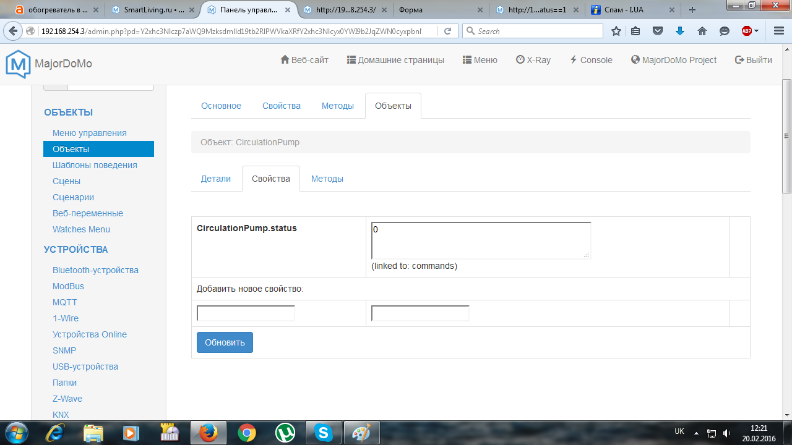Click the site identity globe icon
Screen dimensions: 792x445
30,31
